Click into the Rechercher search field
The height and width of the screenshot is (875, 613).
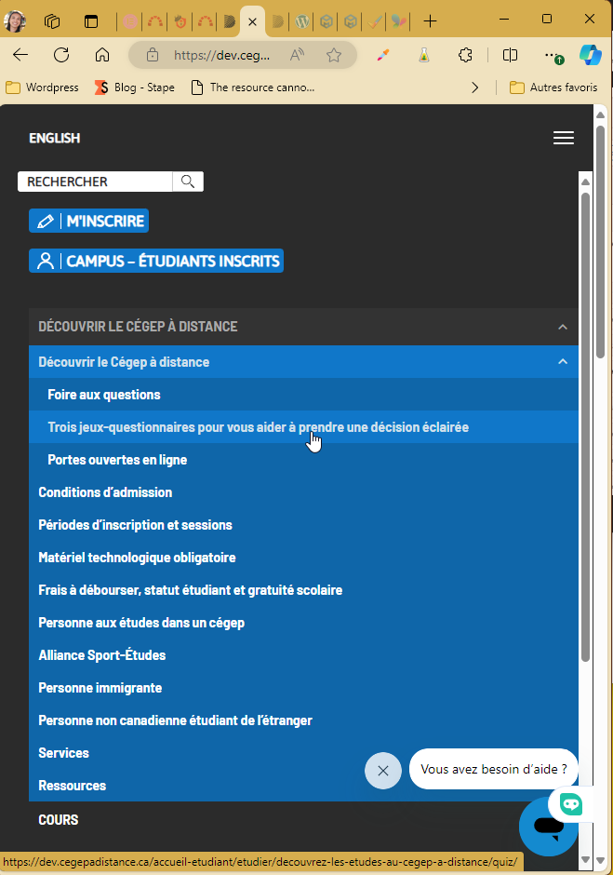(95, 182)
